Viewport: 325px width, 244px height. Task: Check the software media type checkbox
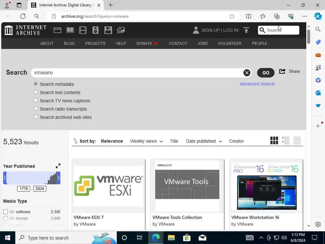6,212
